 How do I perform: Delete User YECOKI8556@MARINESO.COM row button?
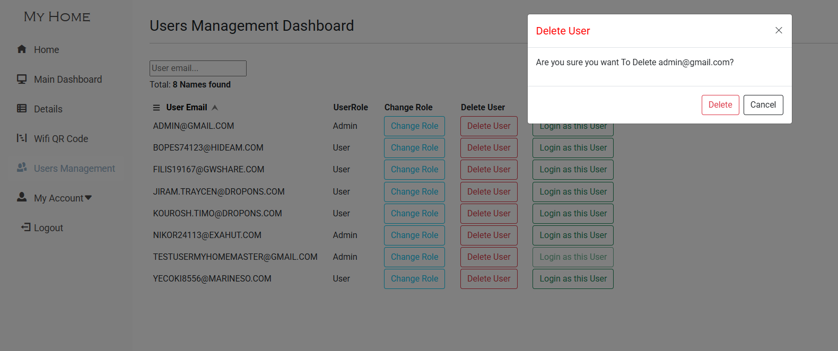point(489,279)
